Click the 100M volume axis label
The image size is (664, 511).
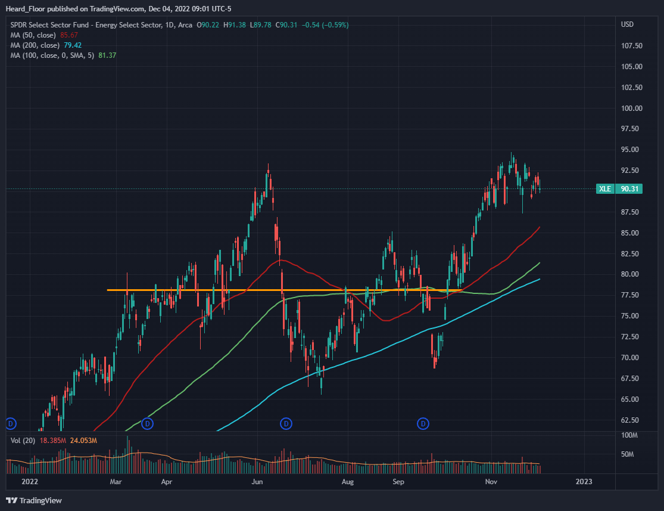pyautogui.click(x=629, y=435)
